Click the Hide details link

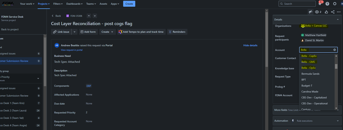(250, 45)
